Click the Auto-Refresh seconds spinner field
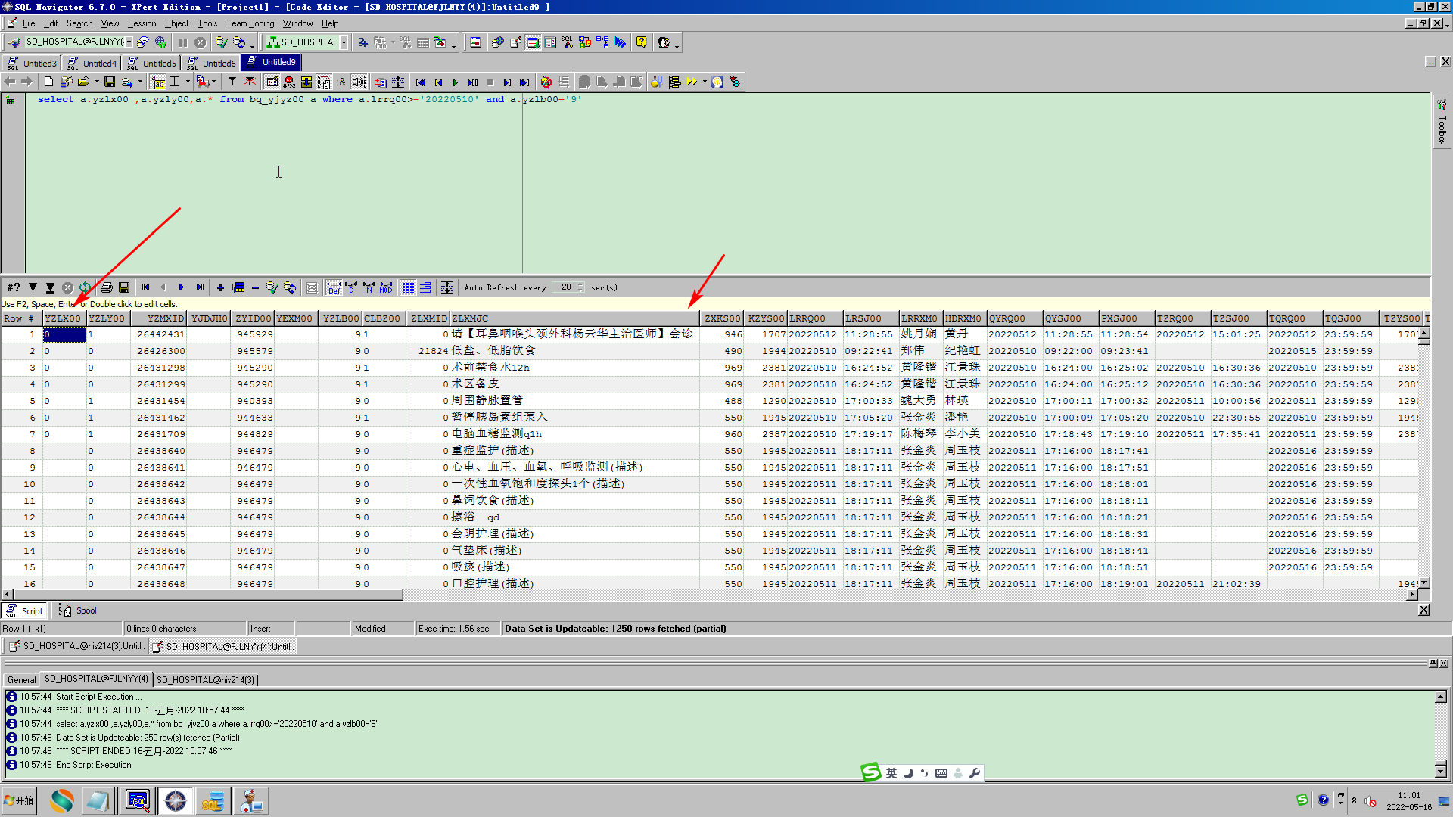This screenshot has height=817, width=1453. click(567, 287)
